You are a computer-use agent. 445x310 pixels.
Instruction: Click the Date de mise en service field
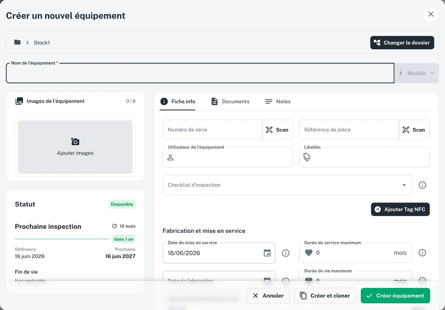(x=219, y=253)
